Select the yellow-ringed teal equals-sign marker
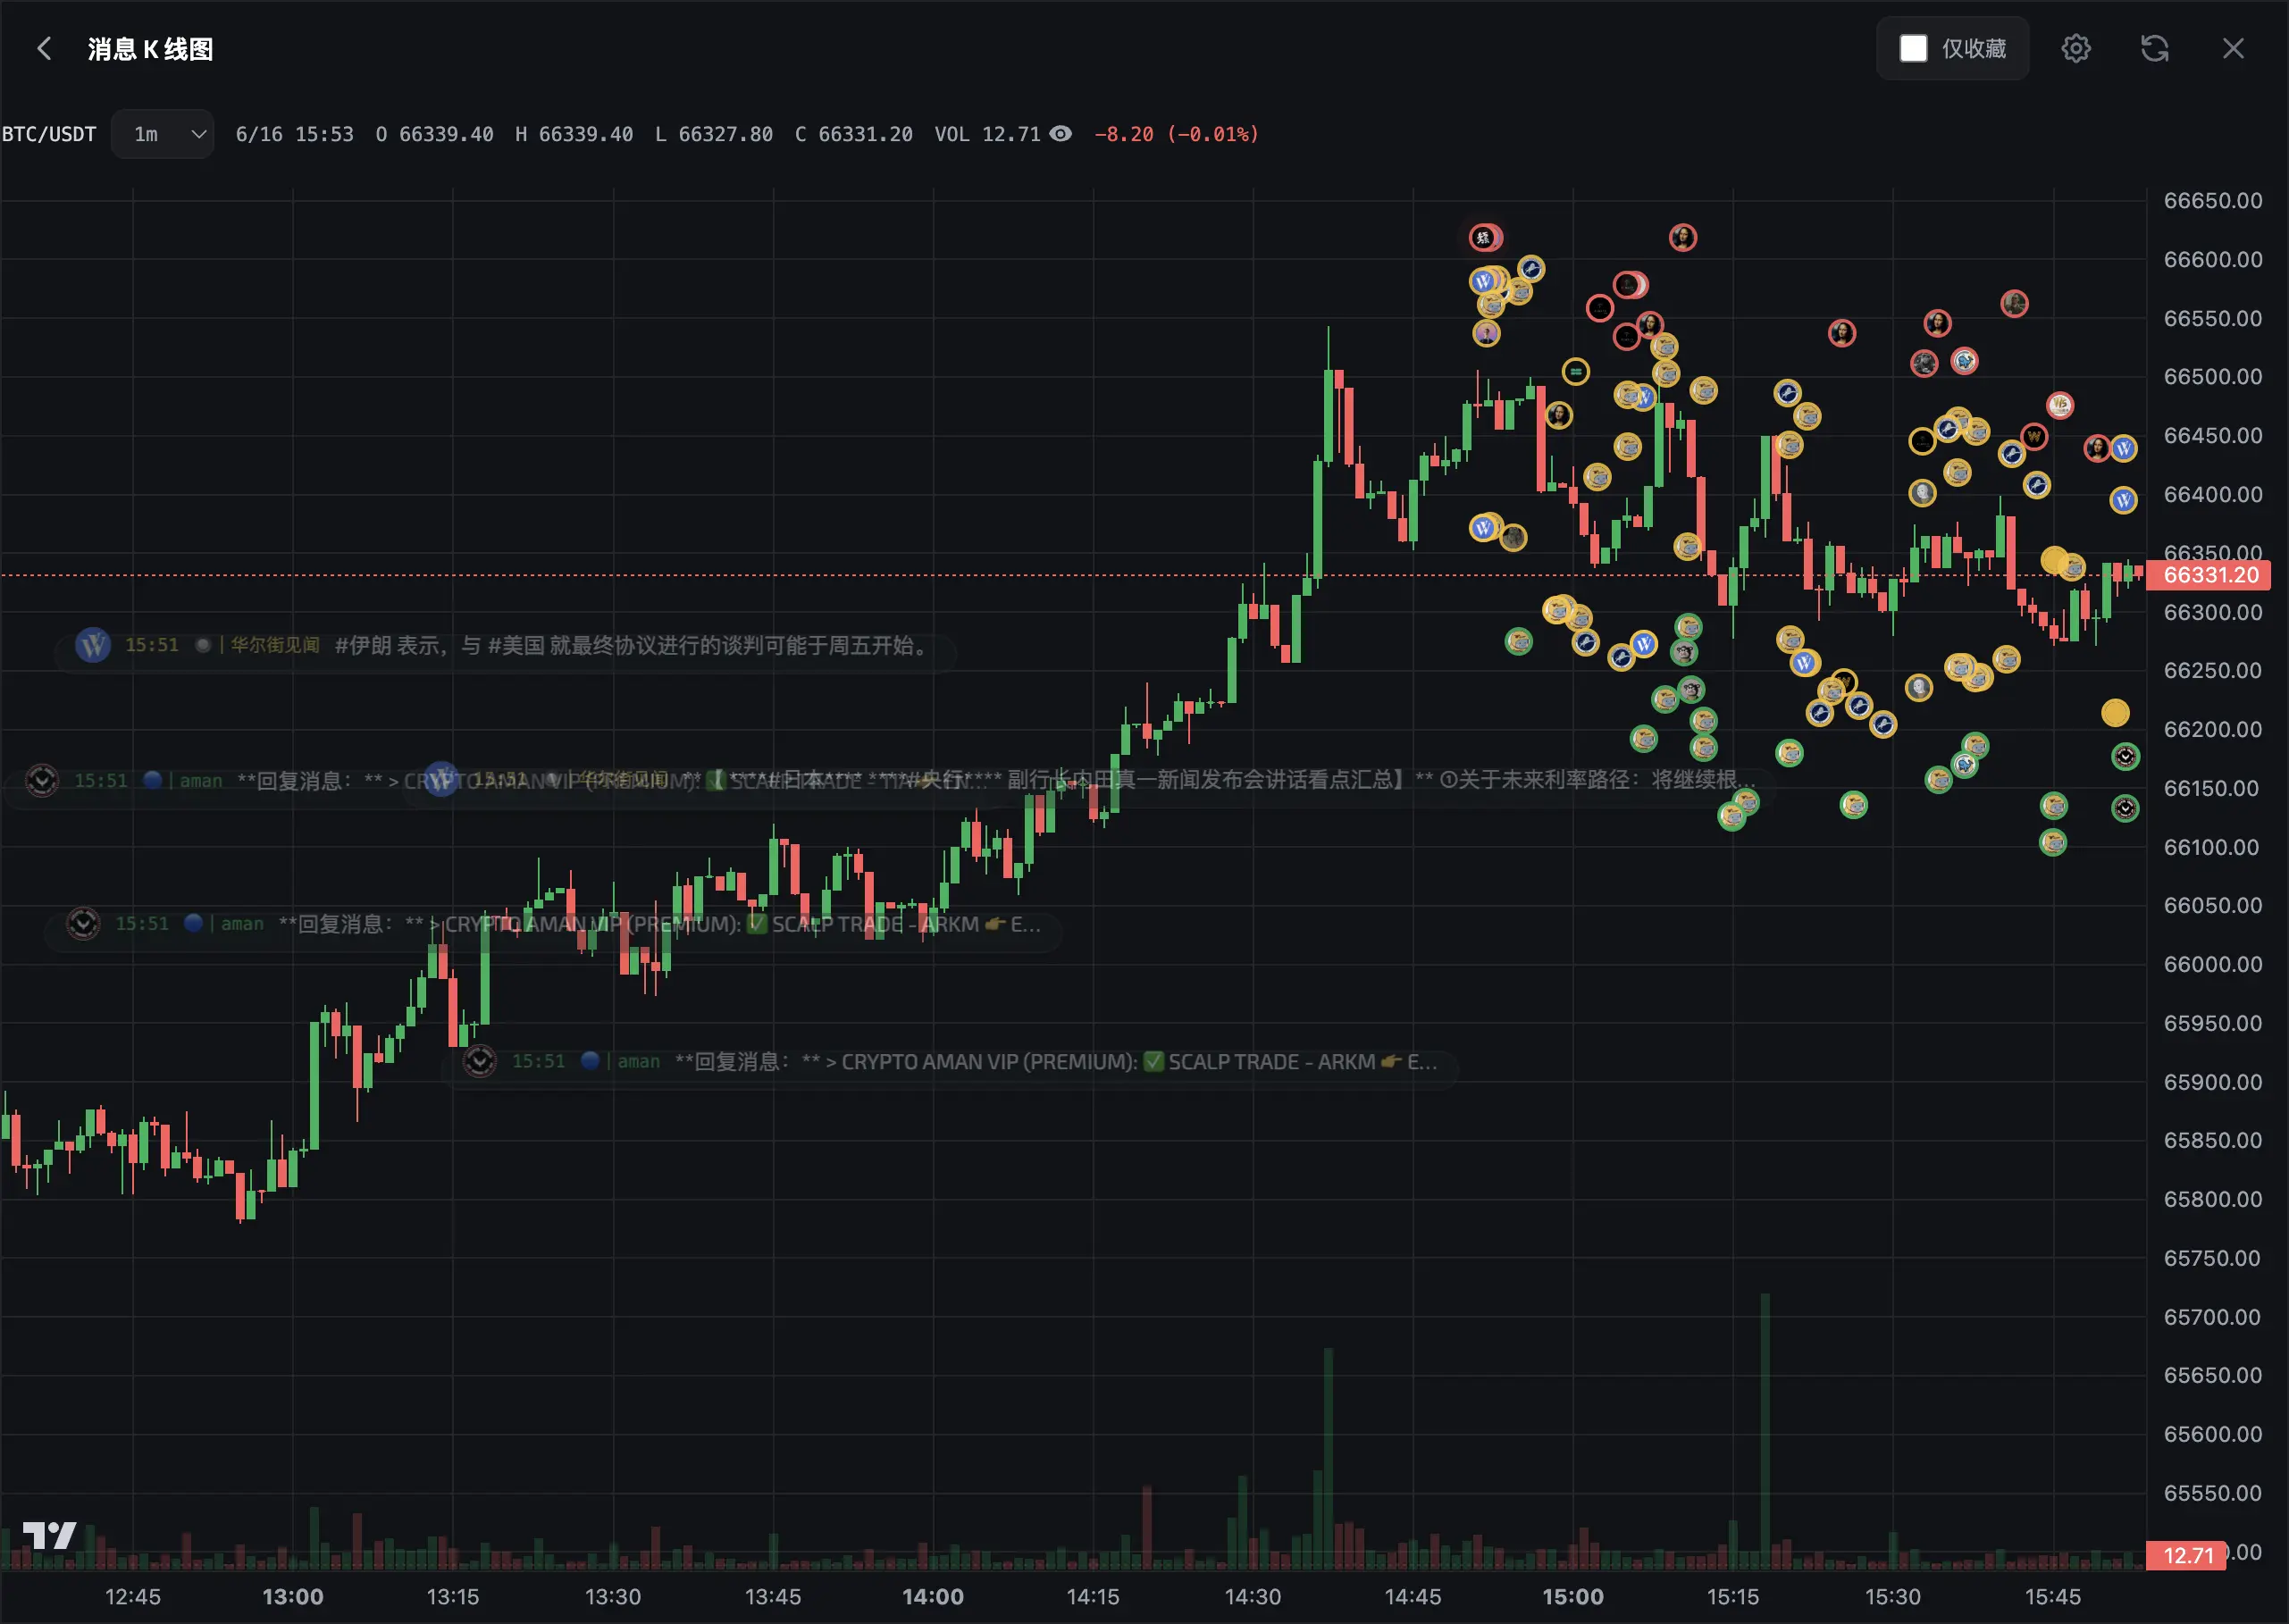 pos(1576,372)
